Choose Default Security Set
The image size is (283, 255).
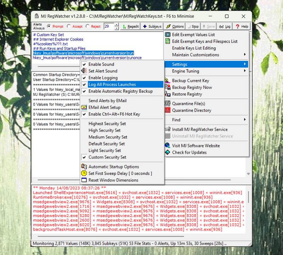point(122,144)
